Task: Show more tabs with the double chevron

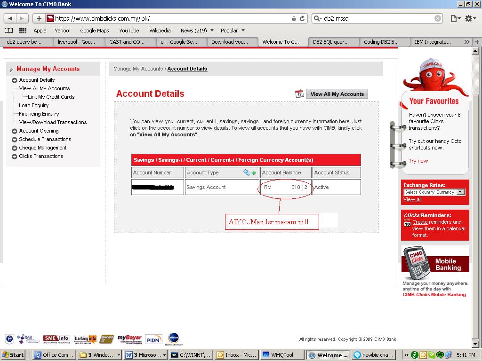Action: pyautogui.click(x=466, y=42)
